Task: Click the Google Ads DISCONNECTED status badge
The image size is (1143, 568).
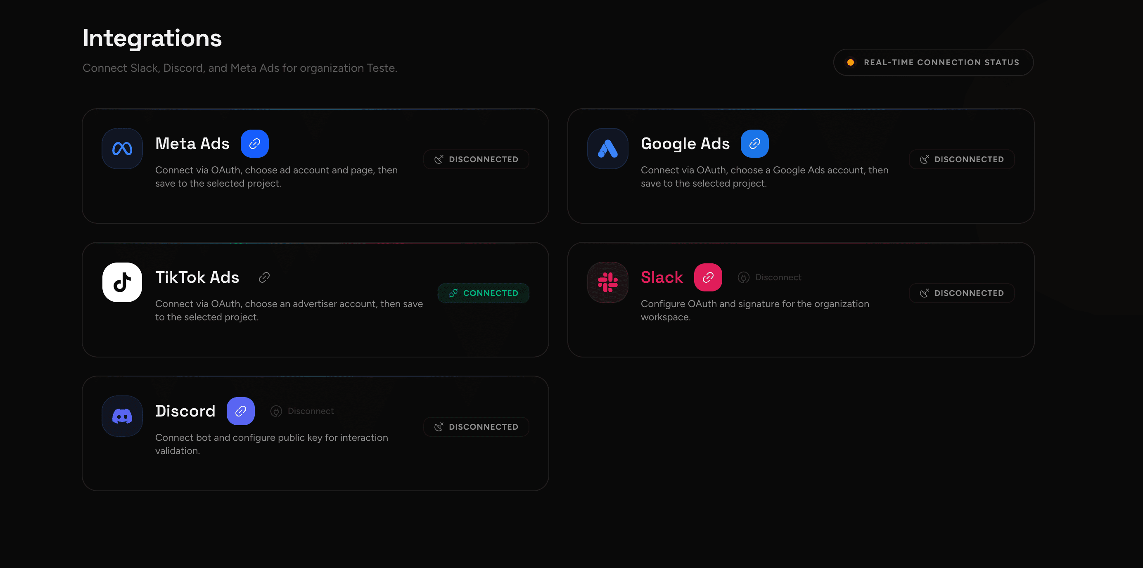Action: coord(962,159)
